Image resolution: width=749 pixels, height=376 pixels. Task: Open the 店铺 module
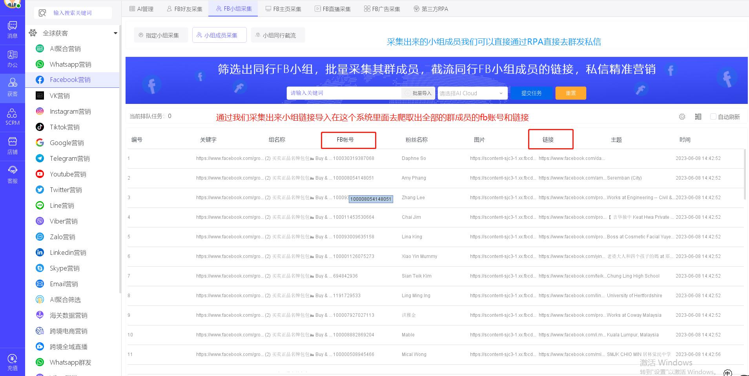tap(12, 145)
